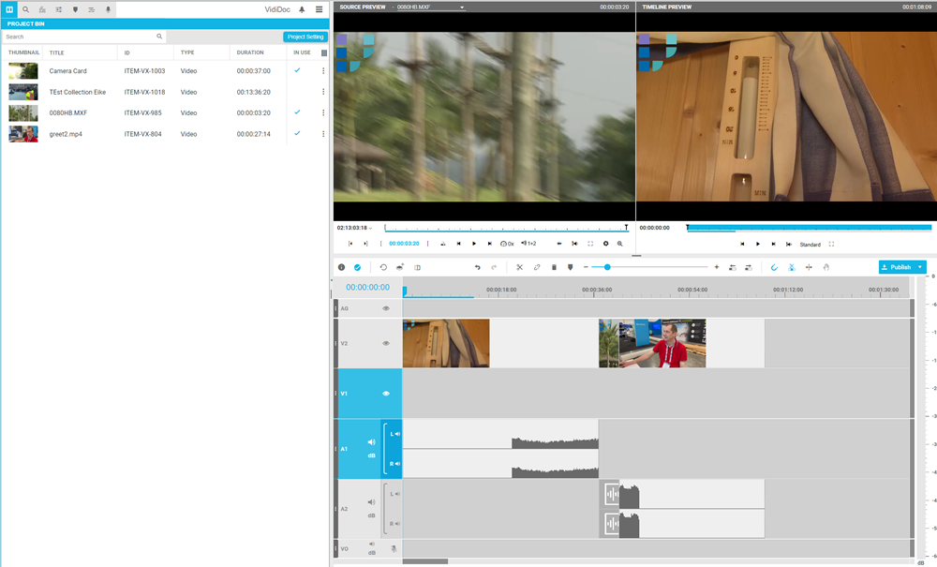
Task: Delete the selected clip with the trash icon
Action: [553, 267]
